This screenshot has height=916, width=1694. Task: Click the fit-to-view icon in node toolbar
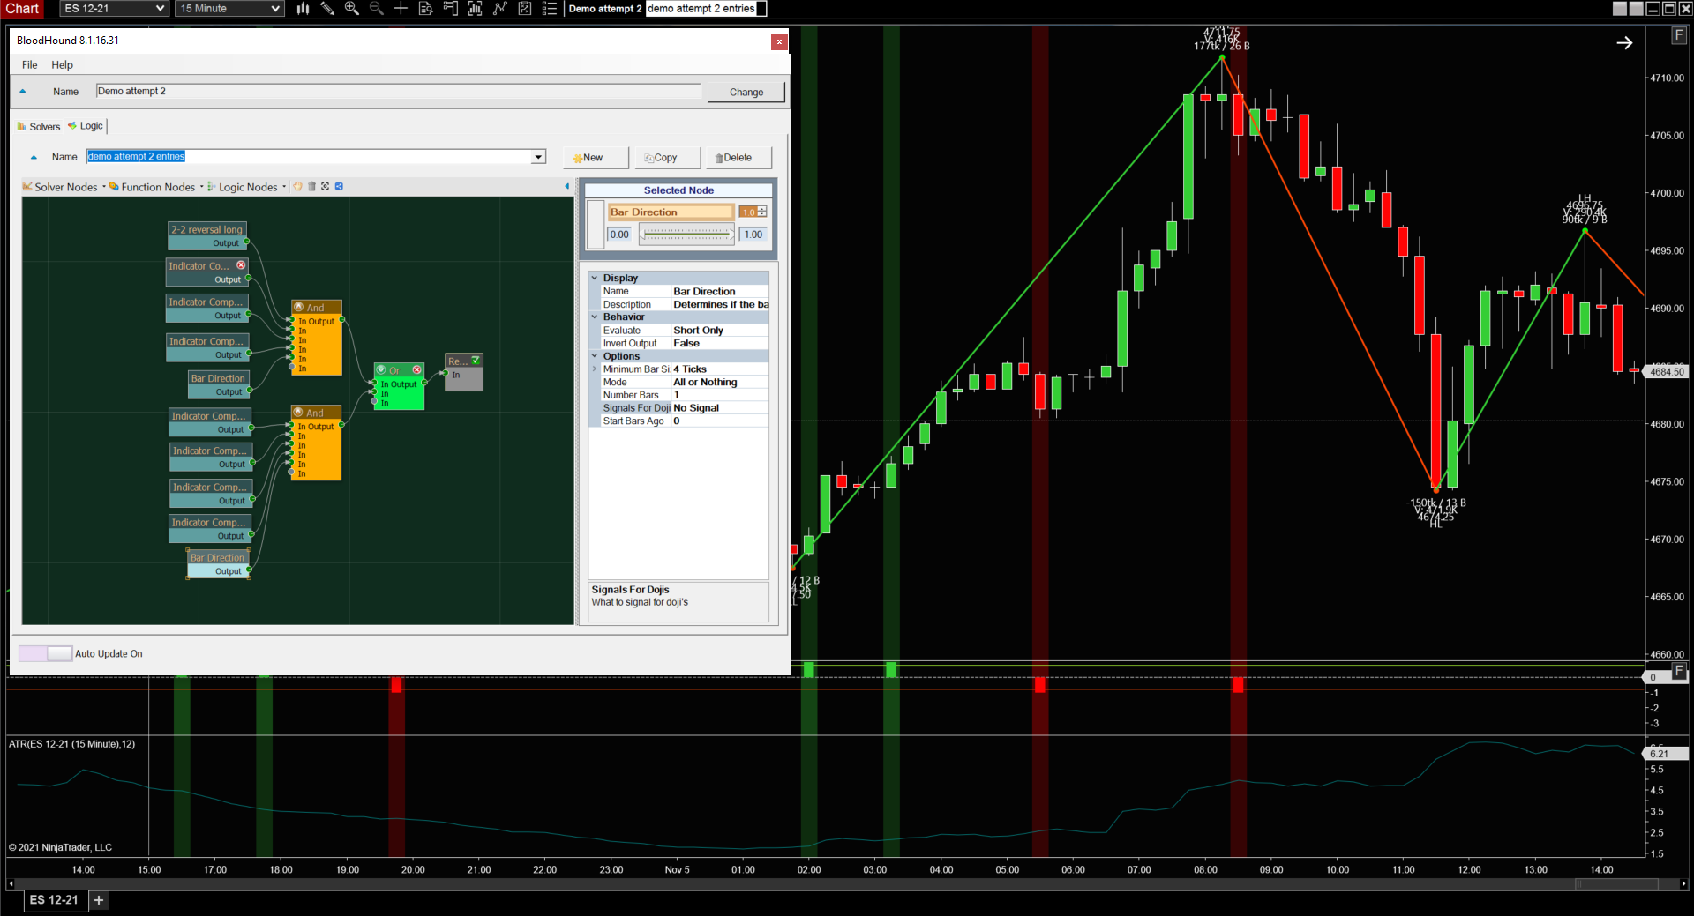325,187
